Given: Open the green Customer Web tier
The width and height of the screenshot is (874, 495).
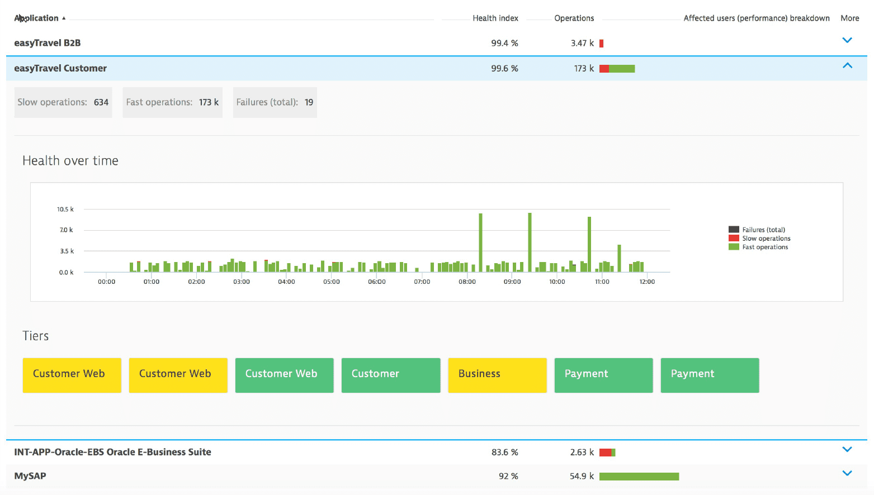Looking at the screenshot, I should [x=285, y=375].
